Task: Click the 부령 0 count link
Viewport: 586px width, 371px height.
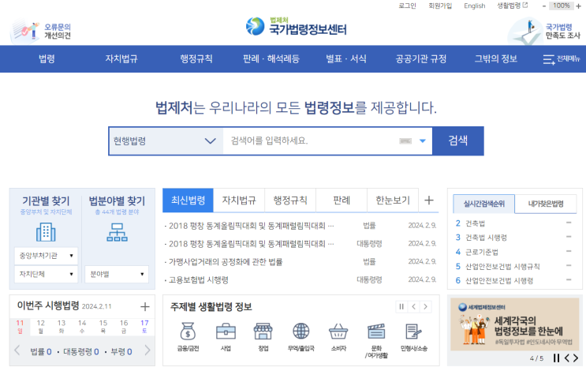Action: [121, 351]
